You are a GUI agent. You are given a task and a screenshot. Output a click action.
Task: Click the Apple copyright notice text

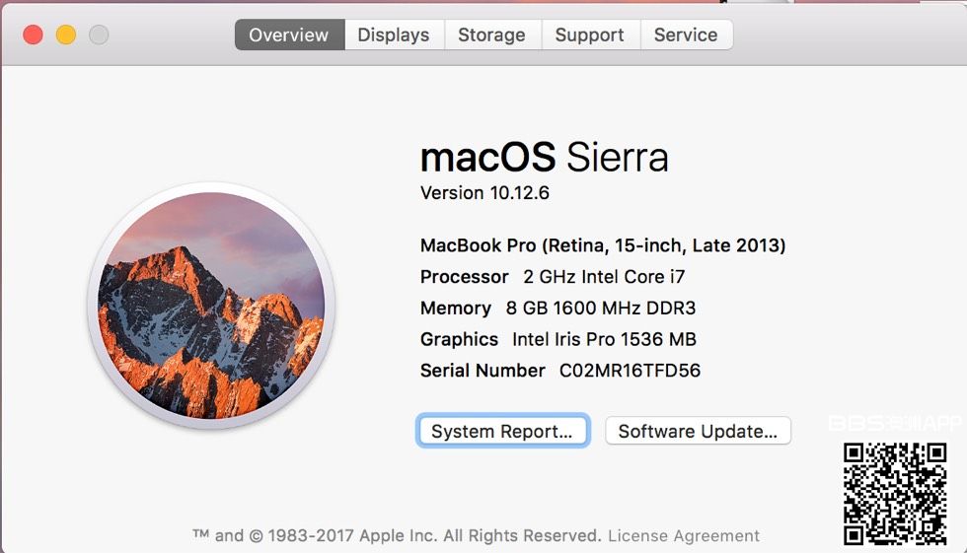coord(397,536)
